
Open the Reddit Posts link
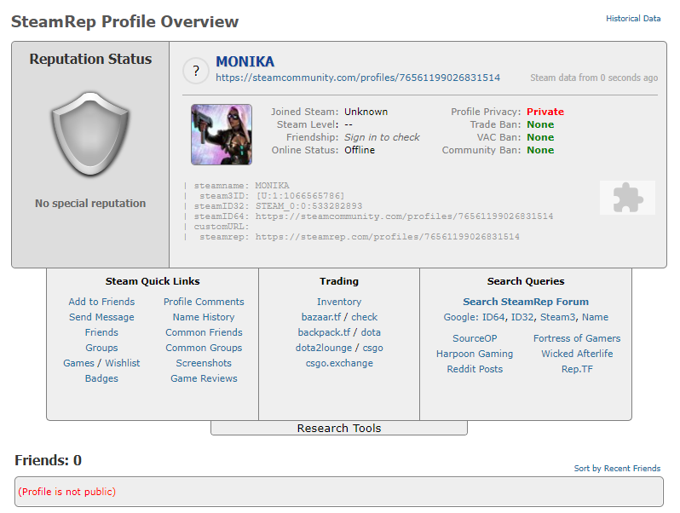(475, 370)
